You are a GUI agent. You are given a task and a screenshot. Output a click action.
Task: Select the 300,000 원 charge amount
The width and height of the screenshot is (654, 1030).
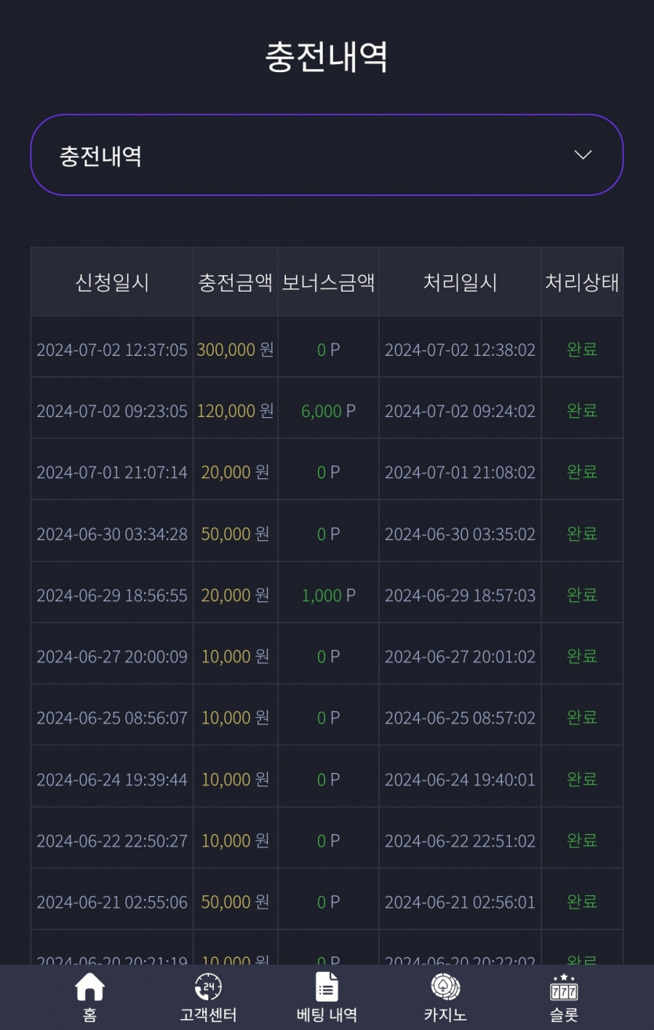(x=235, y=350)
